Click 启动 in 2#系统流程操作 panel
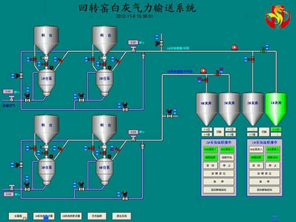The width and height of the screenshot is (296, 222). click(x=210, y=166)
